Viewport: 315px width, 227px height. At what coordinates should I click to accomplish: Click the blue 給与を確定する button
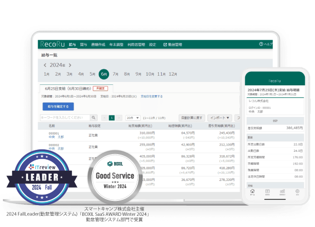click(58, 106)
